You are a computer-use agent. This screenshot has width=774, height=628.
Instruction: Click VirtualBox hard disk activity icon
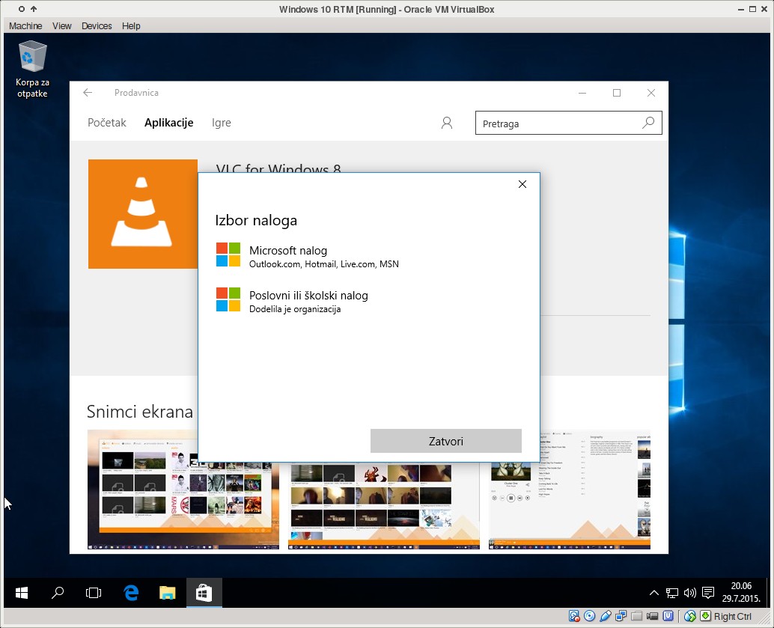click(x=574, y=616)
